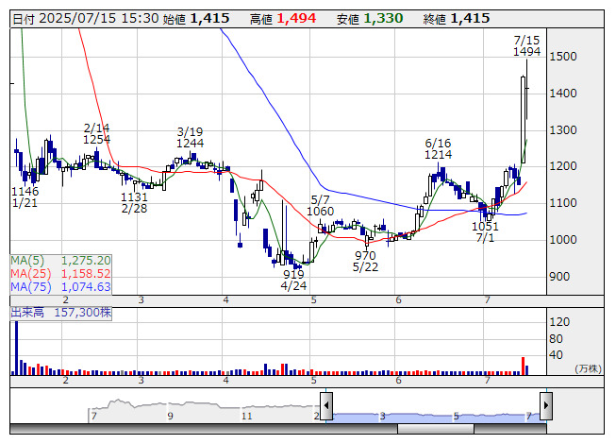This screenshot has height=444, width=616.
Task: Click the 7/1 1051 low label
Action: click(x=485, y=232)
